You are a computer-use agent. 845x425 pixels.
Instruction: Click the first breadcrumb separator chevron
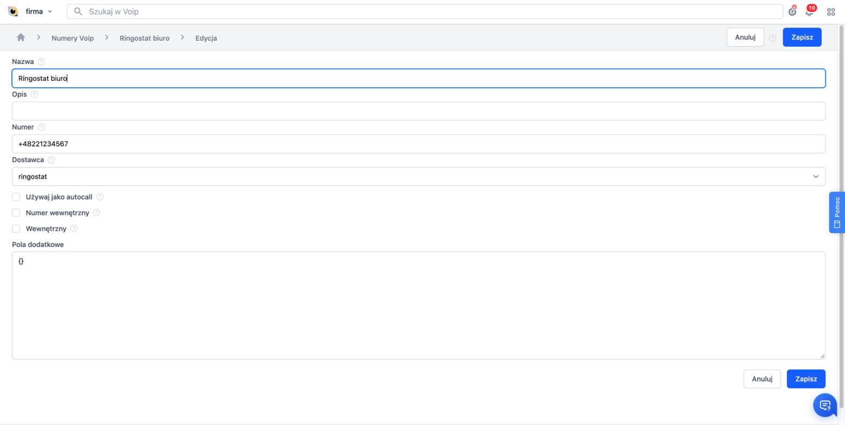click(x=39, y=37)
